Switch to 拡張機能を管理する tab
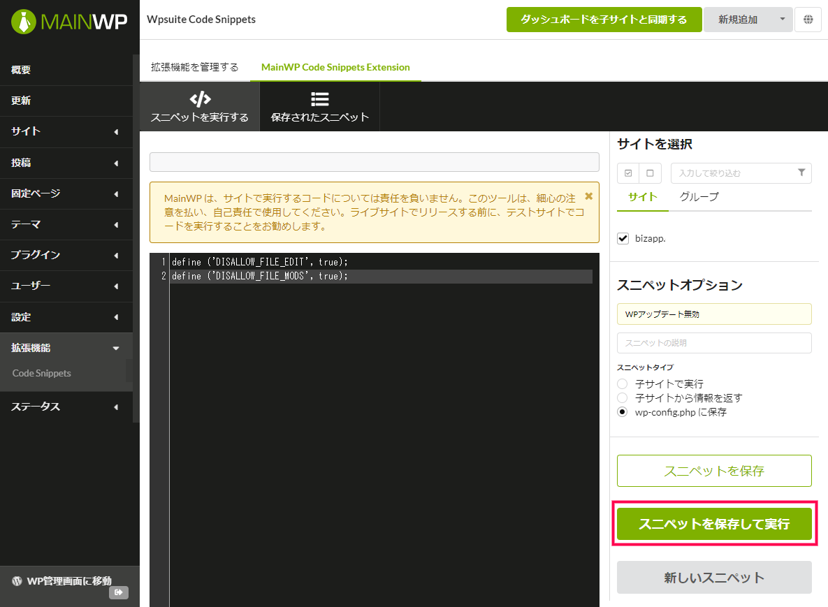This screenshot has height=607, width=828. (195, 67)
